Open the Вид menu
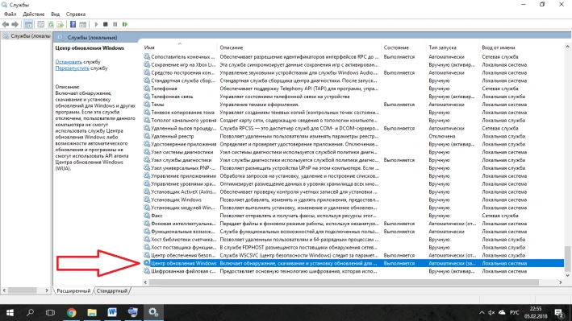This screenshot has width=572, height=321. (55, 14)
